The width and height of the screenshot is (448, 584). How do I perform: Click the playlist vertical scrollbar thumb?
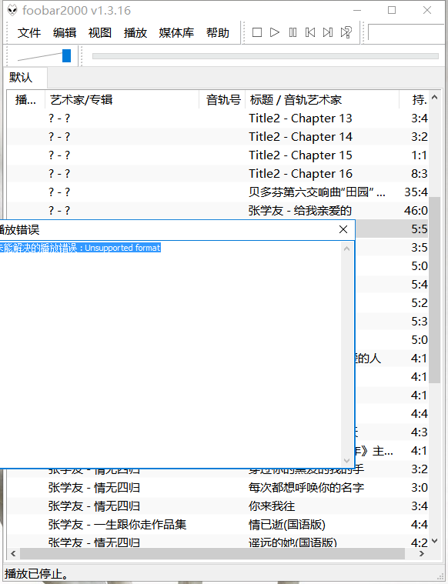pos(435,290)
